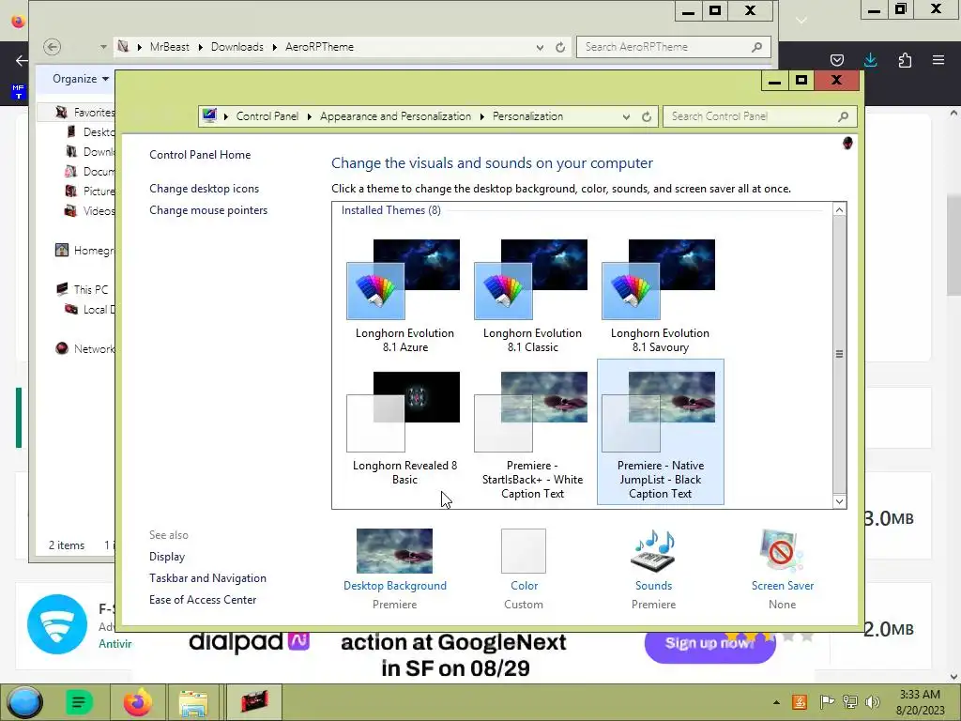Image resolution: width=961 pixels, height=721 pixels.
Task: Click control panel icon in address bar
Action: point(209,115)
